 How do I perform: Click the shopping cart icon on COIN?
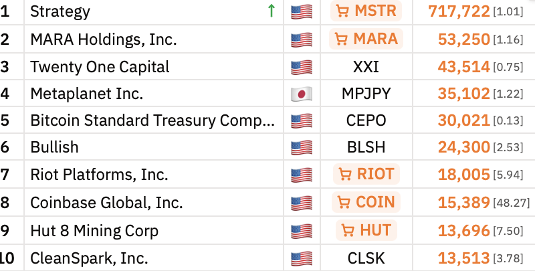click(344, 202)
